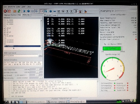Click the green CPU monitor in the tray
This screenshot has width=140, height=104.
click(x=119, y=101)
